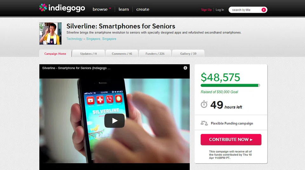
Task: Open the Funders tab
Action: (155, 53)
